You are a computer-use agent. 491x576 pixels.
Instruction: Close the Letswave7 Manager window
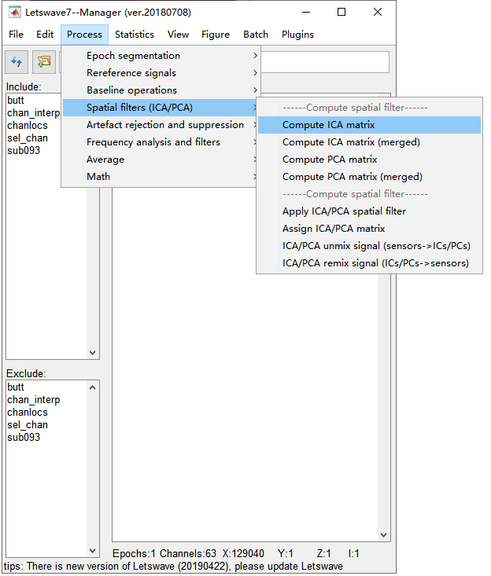coord(378,12)
